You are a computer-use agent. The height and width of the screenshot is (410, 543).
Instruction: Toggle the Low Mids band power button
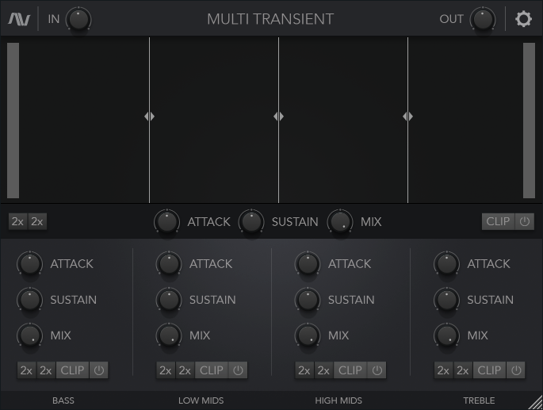[x=238, y=370]
